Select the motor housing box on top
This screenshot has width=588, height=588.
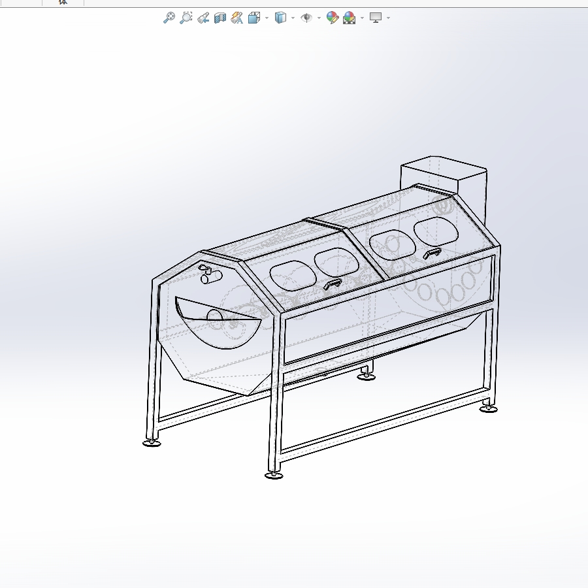pos(444,188)
